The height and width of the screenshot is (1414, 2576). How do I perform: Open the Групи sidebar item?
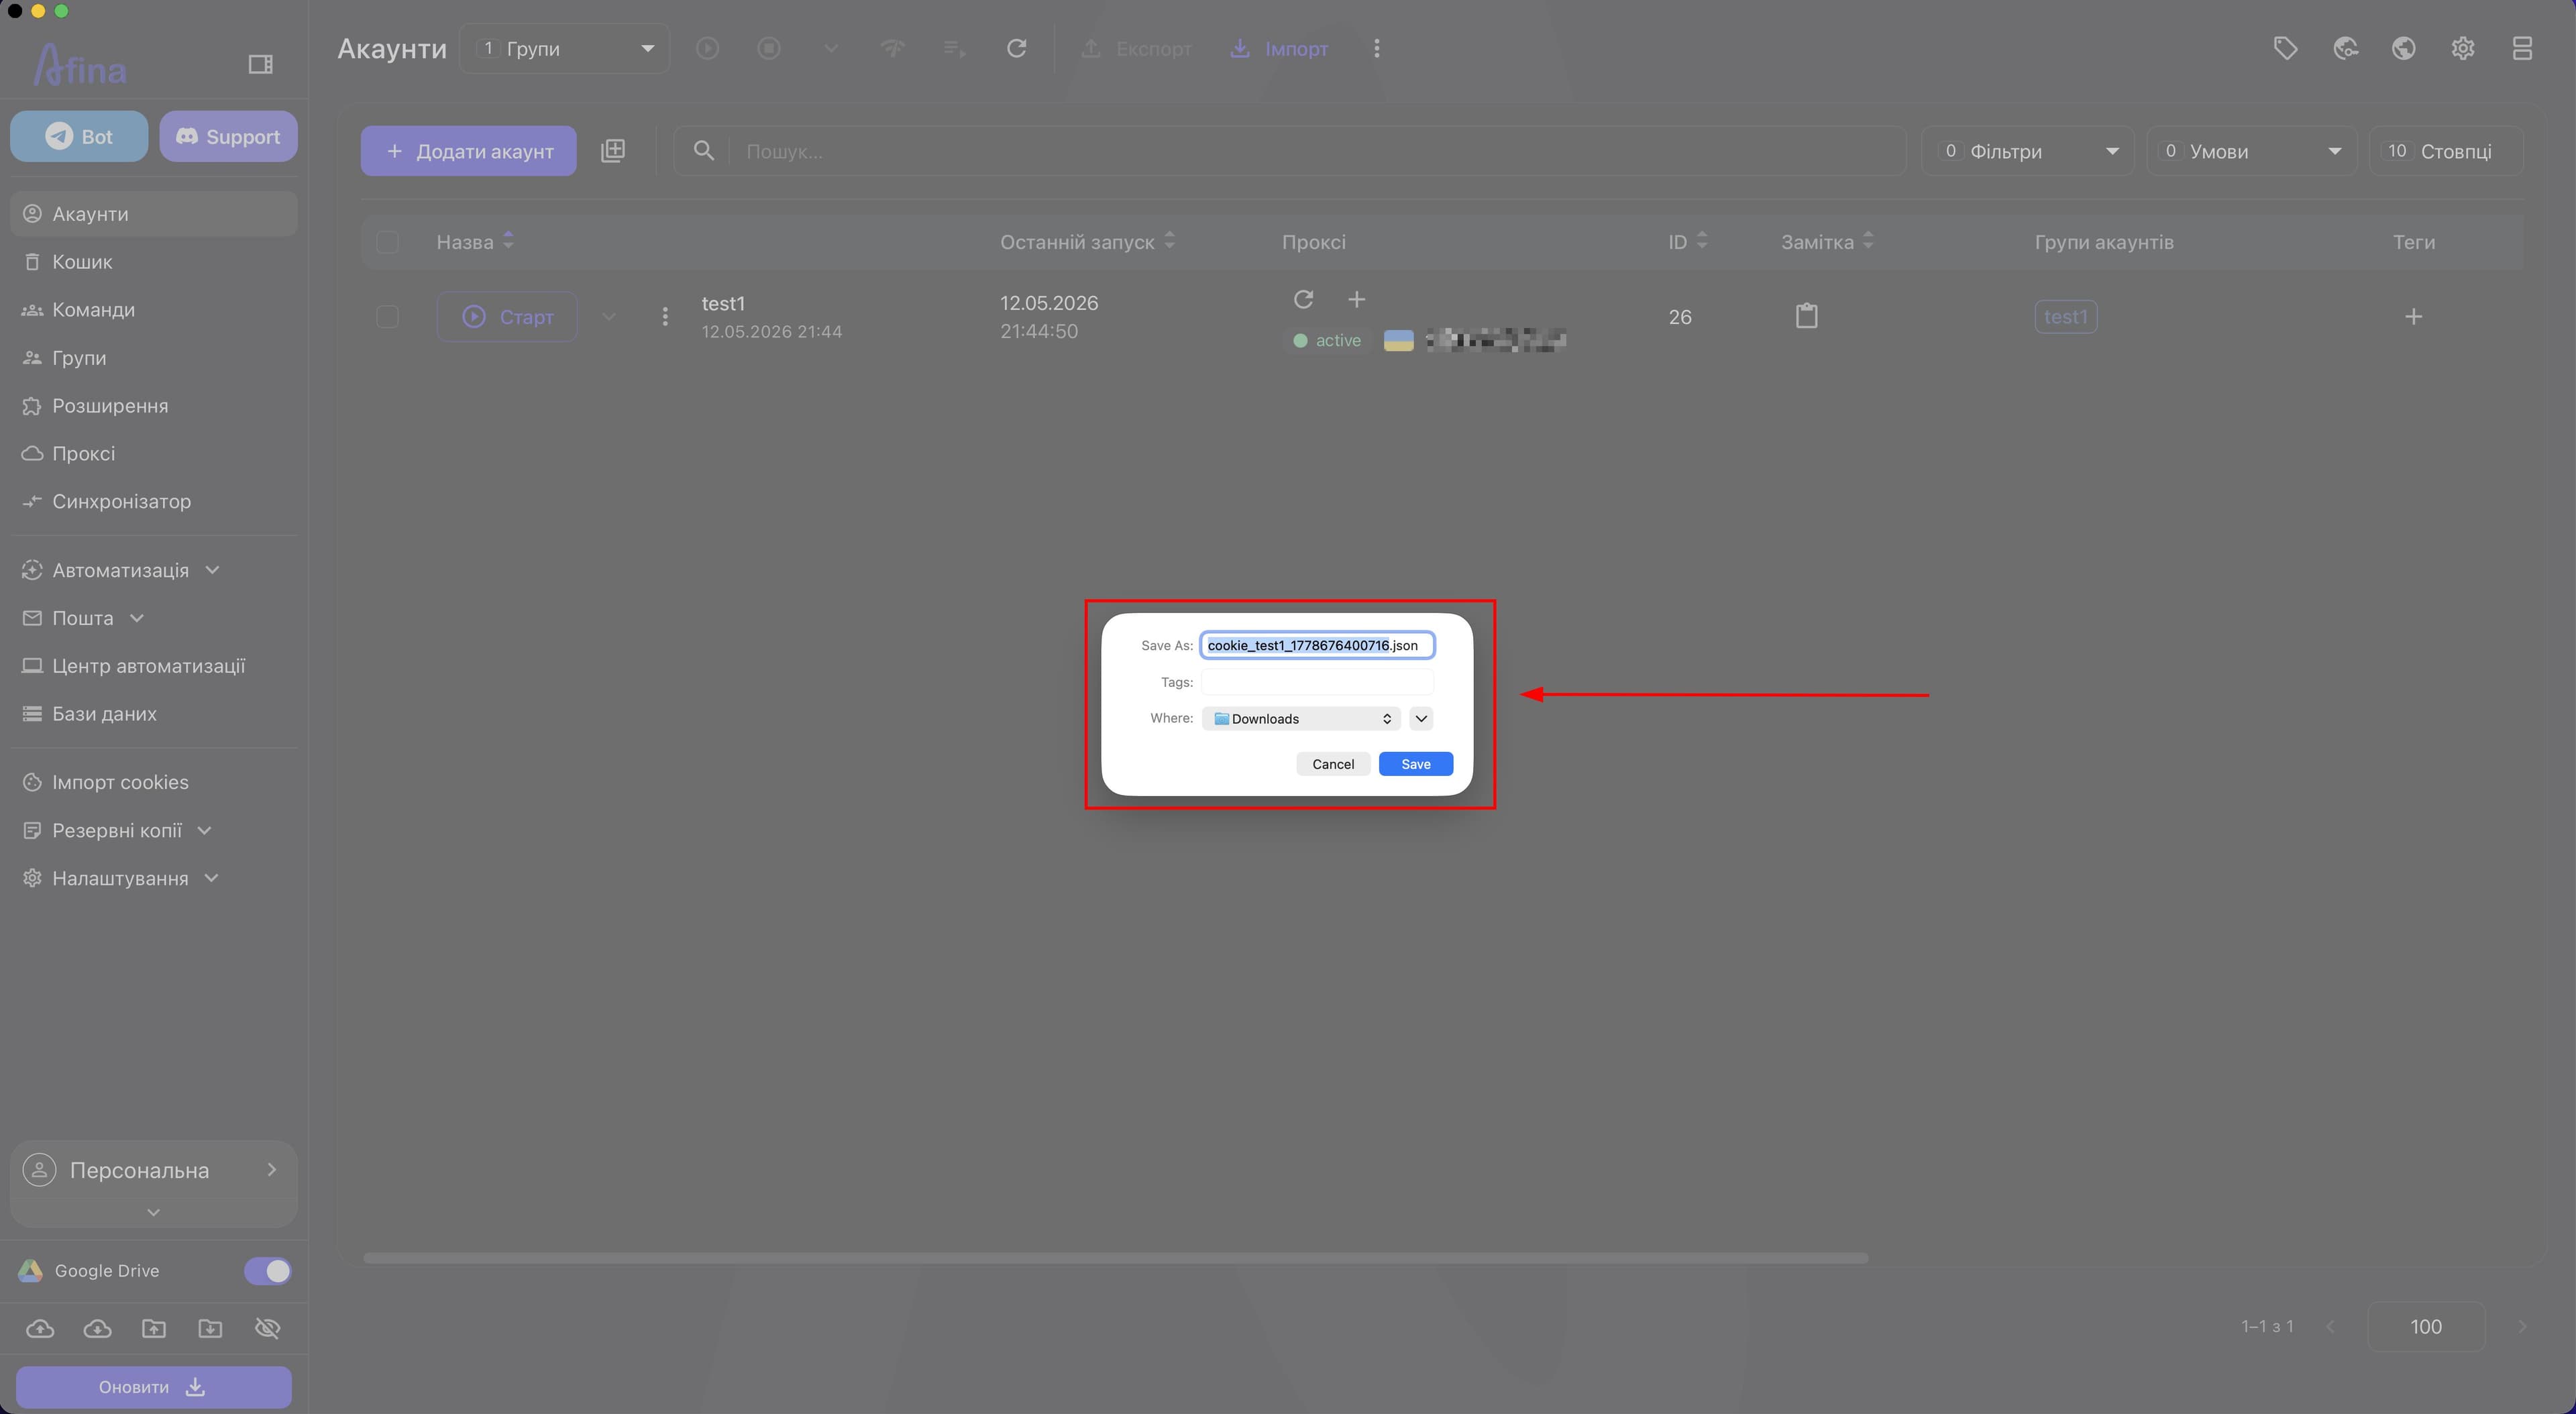[x=154, y=358]
